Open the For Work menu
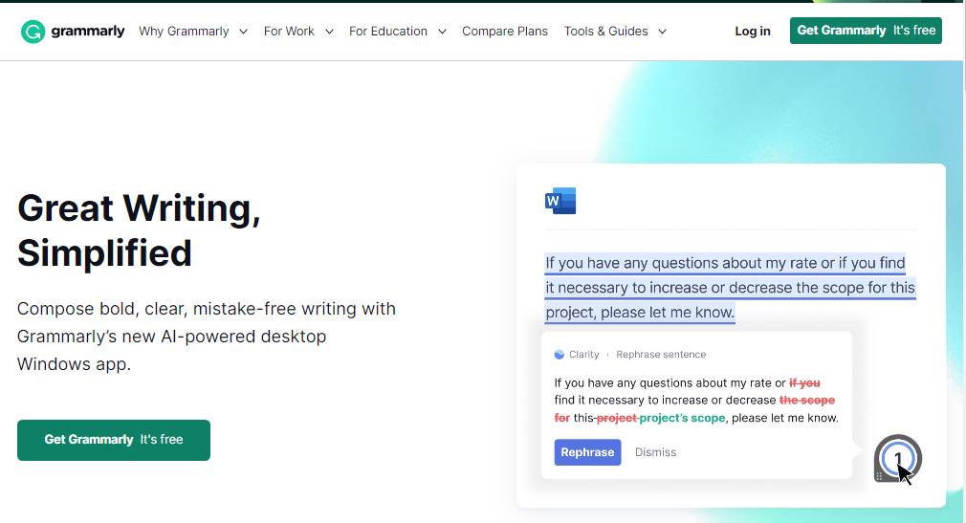 point(289,32)
